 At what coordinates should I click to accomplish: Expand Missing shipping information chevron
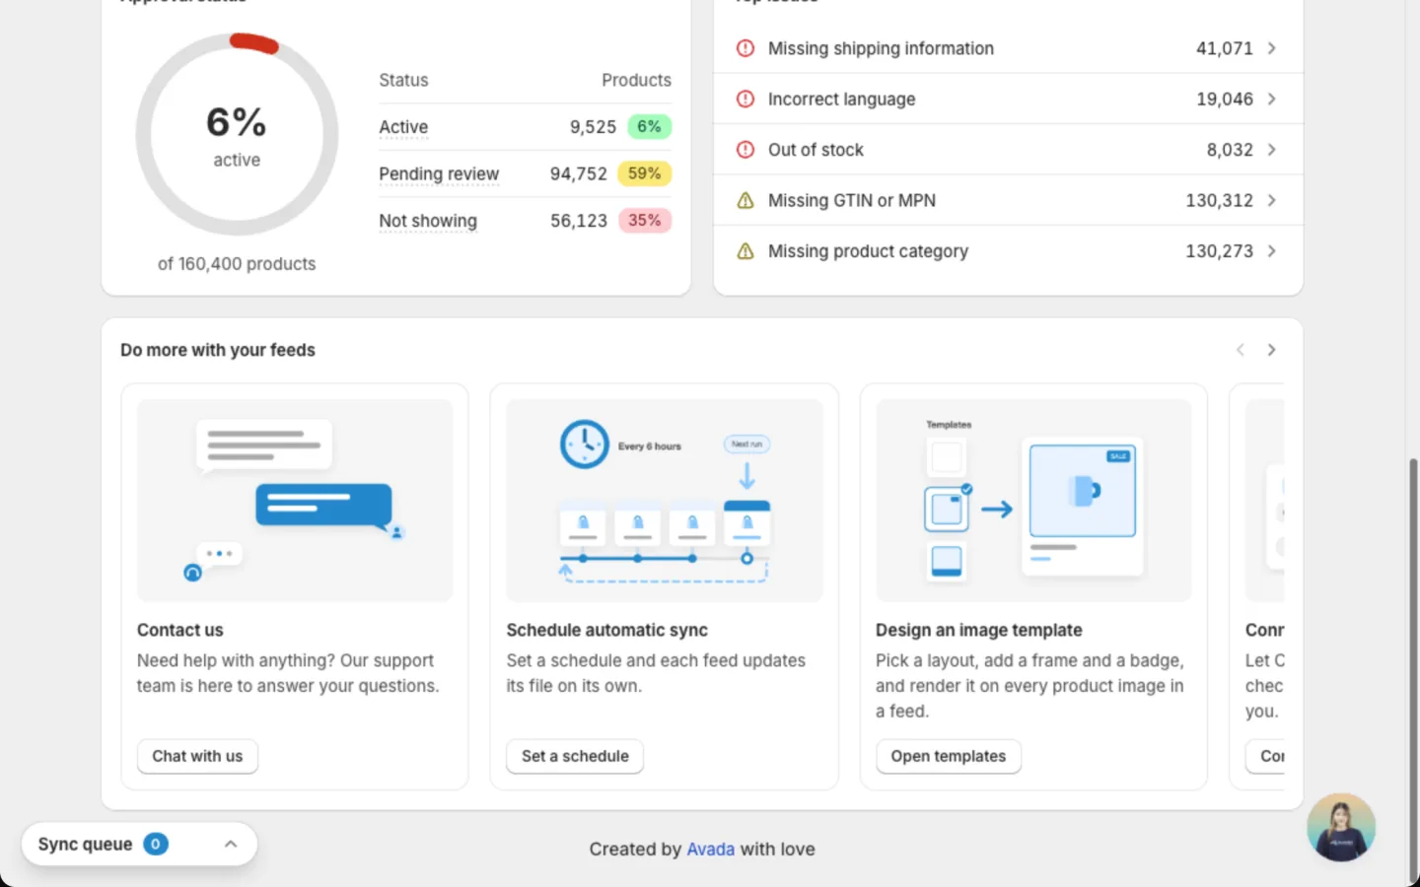tap(1271, 48)
